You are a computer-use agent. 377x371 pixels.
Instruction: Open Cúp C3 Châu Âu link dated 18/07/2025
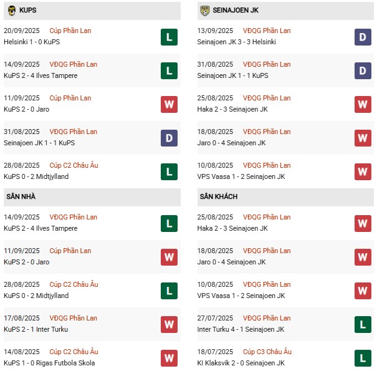tap(267, 352)
